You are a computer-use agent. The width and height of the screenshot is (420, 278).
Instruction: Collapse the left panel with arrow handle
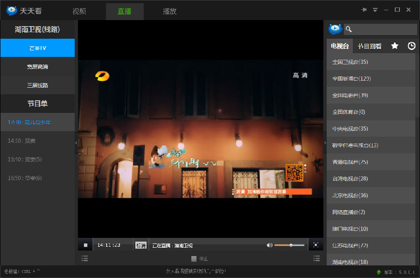click(76, 143)
